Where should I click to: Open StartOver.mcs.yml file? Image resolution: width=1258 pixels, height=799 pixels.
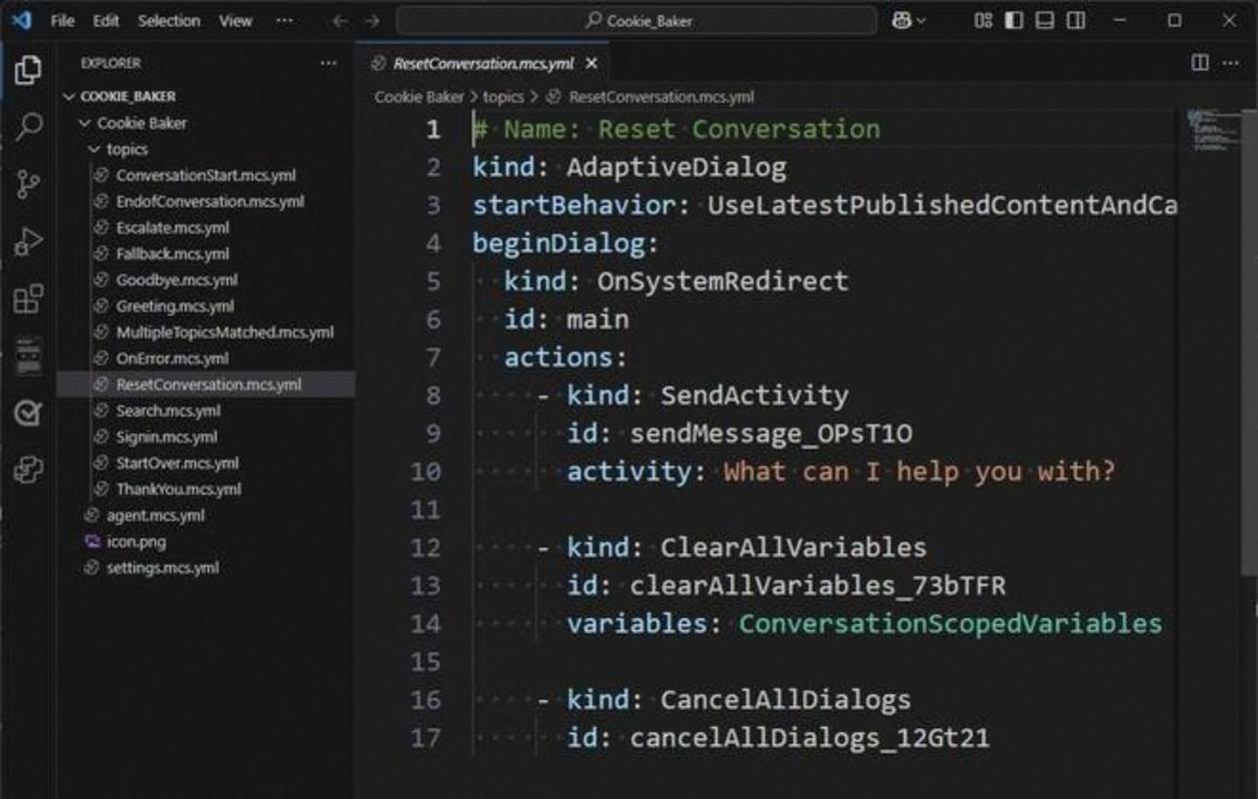click(206, 462)
